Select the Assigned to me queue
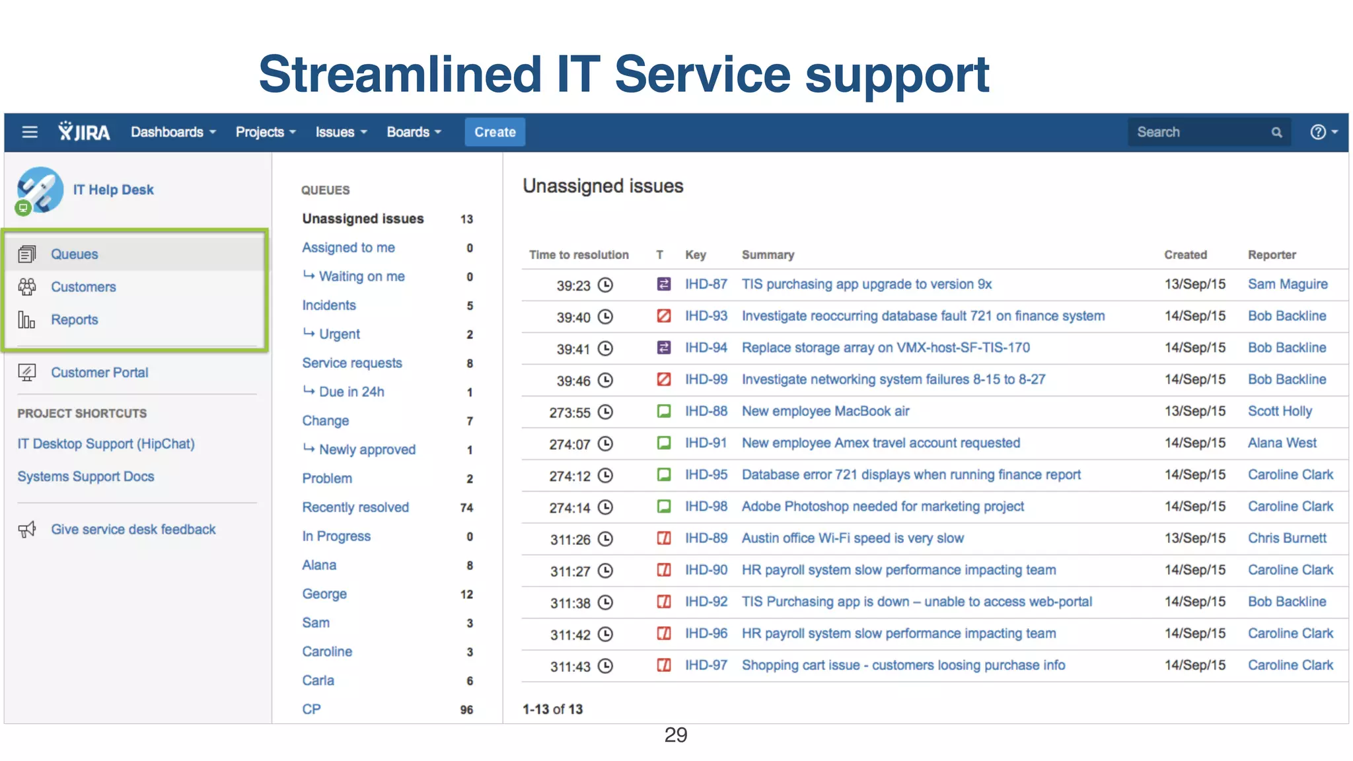Screen dimensions: 1353x761 click(348, 248)
